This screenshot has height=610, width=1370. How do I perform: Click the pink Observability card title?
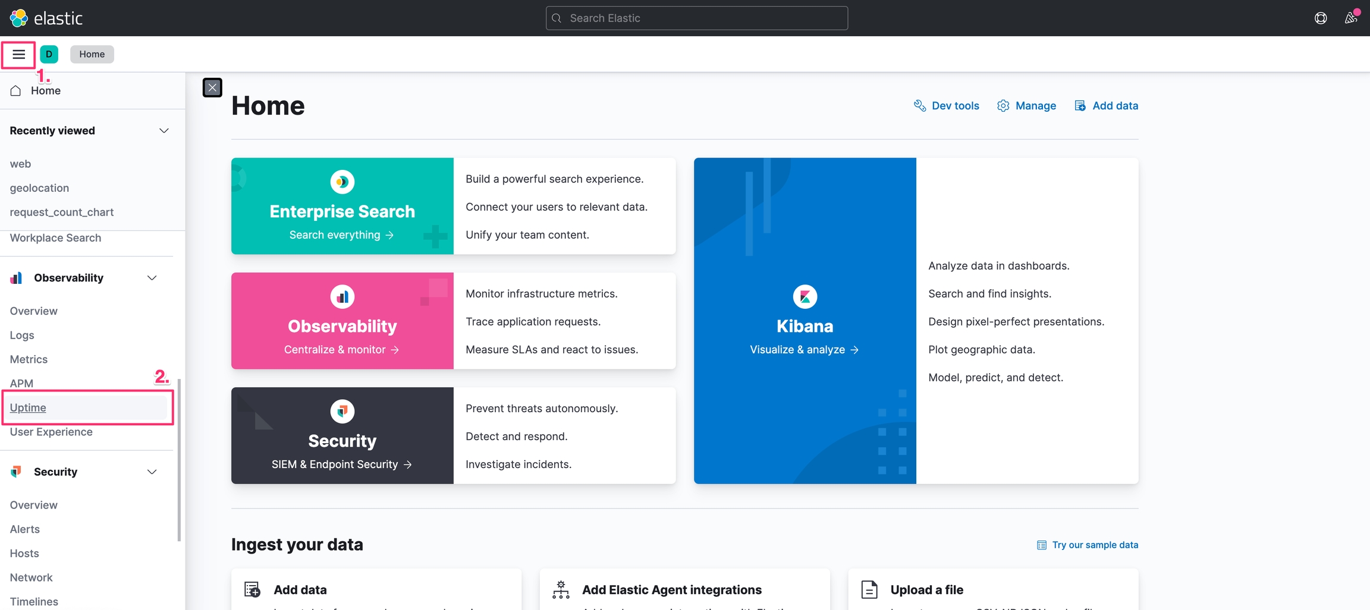click(x=342, y=326)
